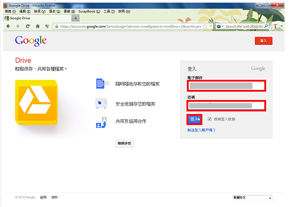Open the Firefox home page icon
This screenshot has width=296, height=207.
37,26
